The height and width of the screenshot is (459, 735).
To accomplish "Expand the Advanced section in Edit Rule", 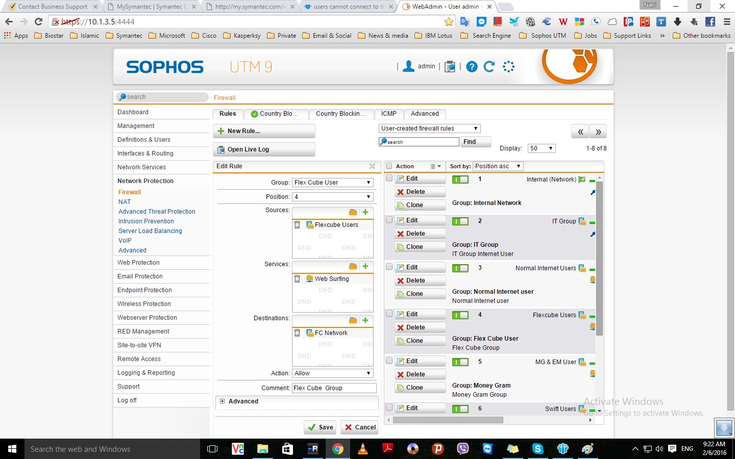I will point(222,401).
